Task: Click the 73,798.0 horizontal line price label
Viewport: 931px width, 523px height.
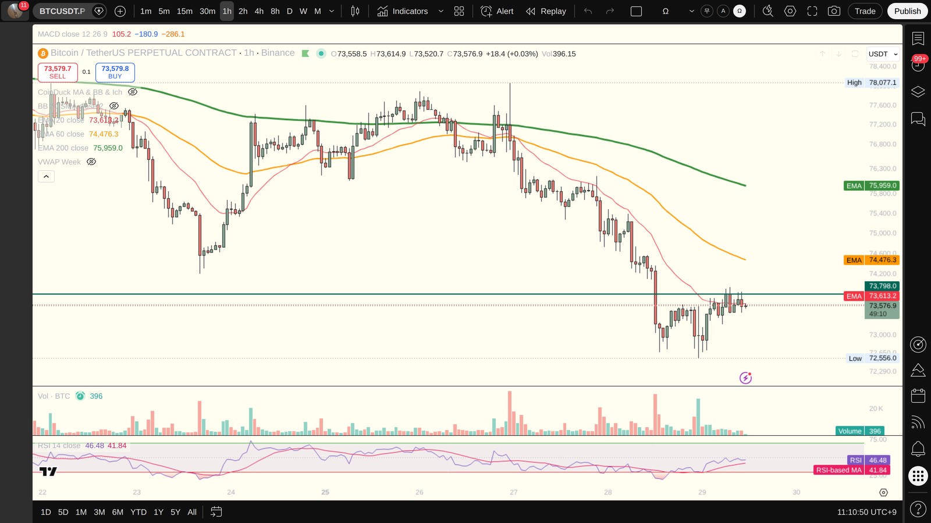Action: pyautogui.click(x=883, y=286)
